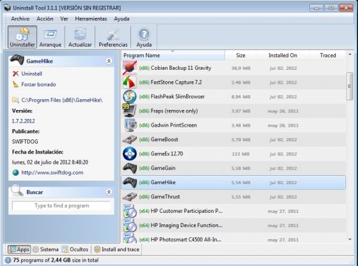Click the red X uninstall icon

click(x=15, y=74)
